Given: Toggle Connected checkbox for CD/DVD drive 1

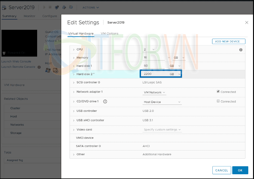Looking at the screenshot, I should tap(218, 101).
